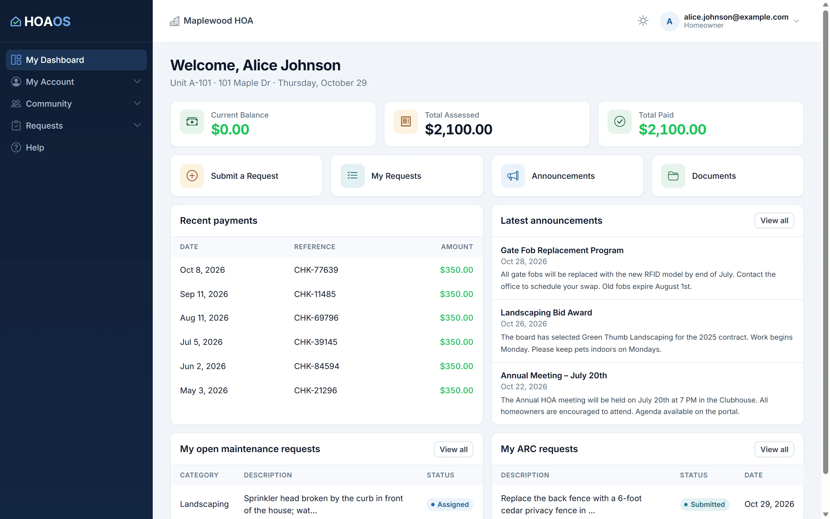Click the Community people icon
This screenshot has width=830, height=519.
click(16, 104)
